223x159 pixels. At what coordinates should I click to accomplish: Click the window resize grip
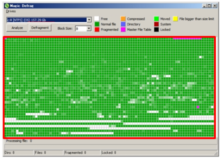tap(216, 154)
